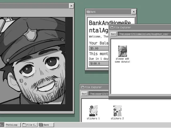
Task: Open the stickers 2 file thumbnail
Action: click(118, 111)
